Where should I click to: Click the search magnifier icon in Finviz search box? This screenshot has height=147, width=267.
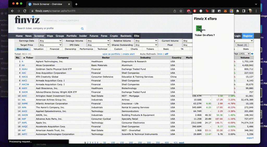tap(82, 29)
